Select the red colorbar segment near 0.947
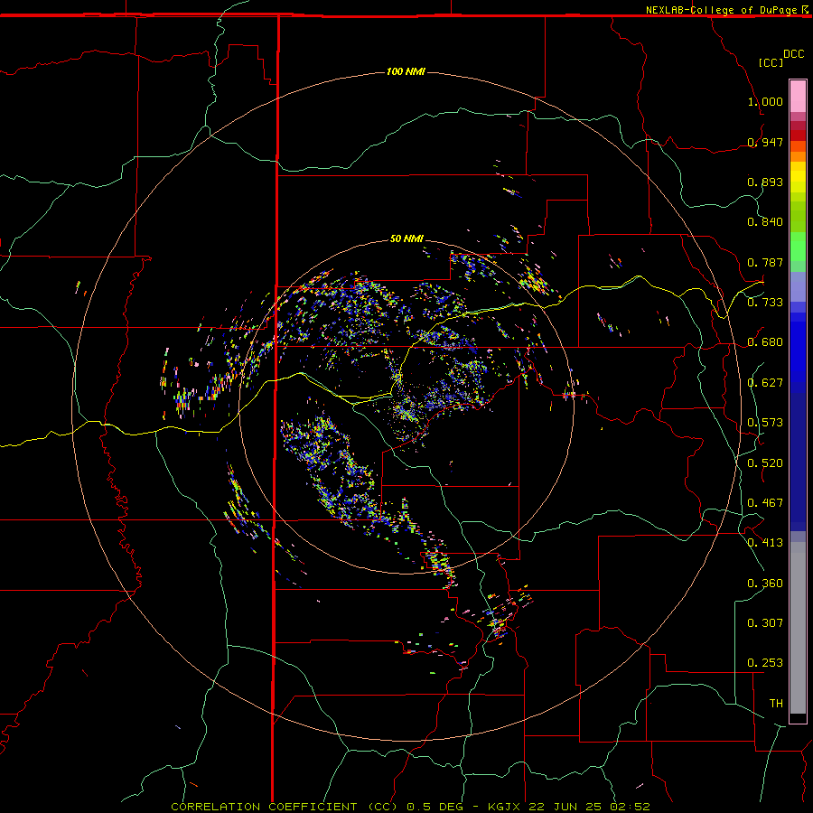This screenshot has height=813, width=813. 798,135
